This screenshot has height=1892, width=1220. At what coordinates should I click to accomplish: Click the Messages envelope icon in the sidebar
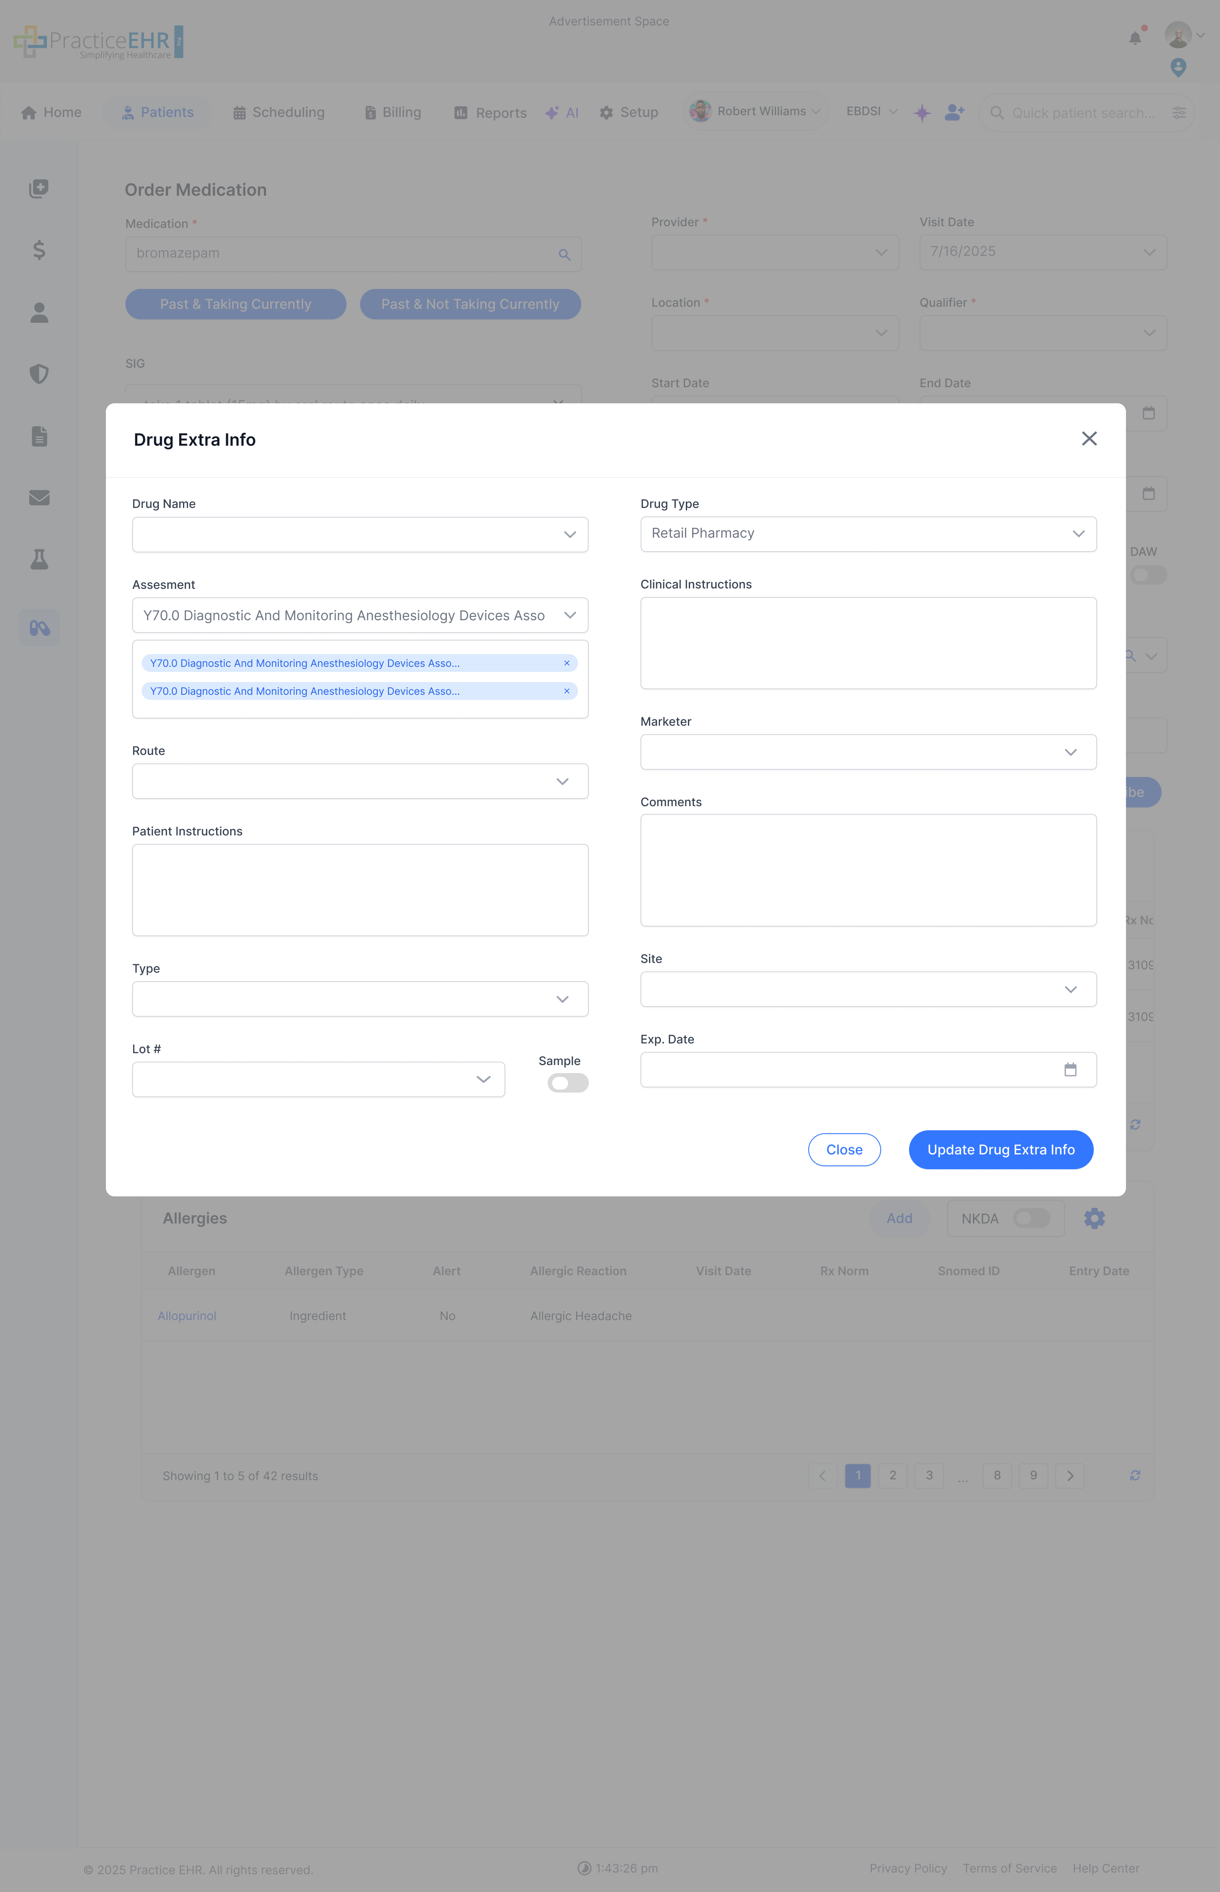click(x=39, y=497)
